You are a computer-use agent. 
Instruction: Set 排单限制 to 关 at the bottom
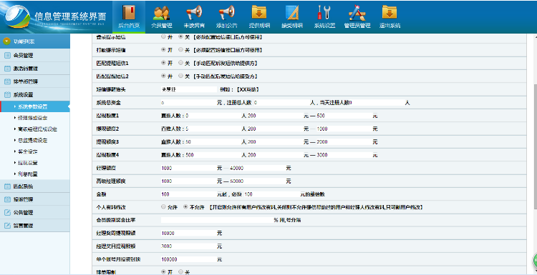click(x=181, y=272)
